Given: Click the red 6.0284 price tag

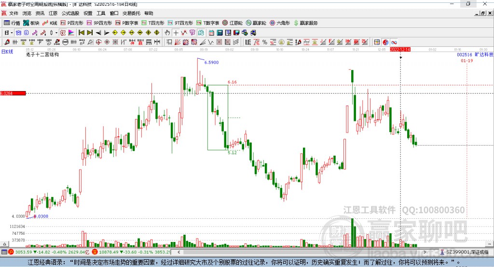Looking at the screenshot, I should pos(13,93).
